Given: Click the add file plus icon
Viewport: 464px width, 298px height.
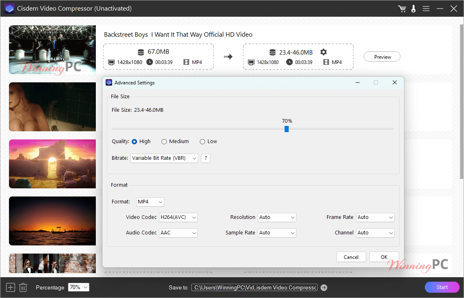Looking at the screenshot, I should (x=10, y=287).
